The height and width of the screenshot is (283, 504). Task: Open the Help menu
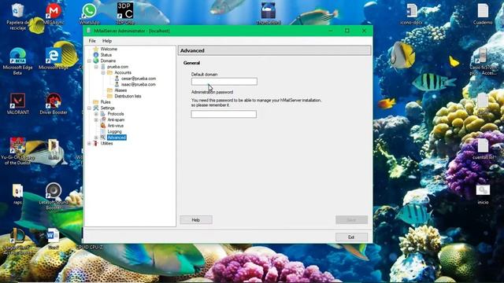107,41
